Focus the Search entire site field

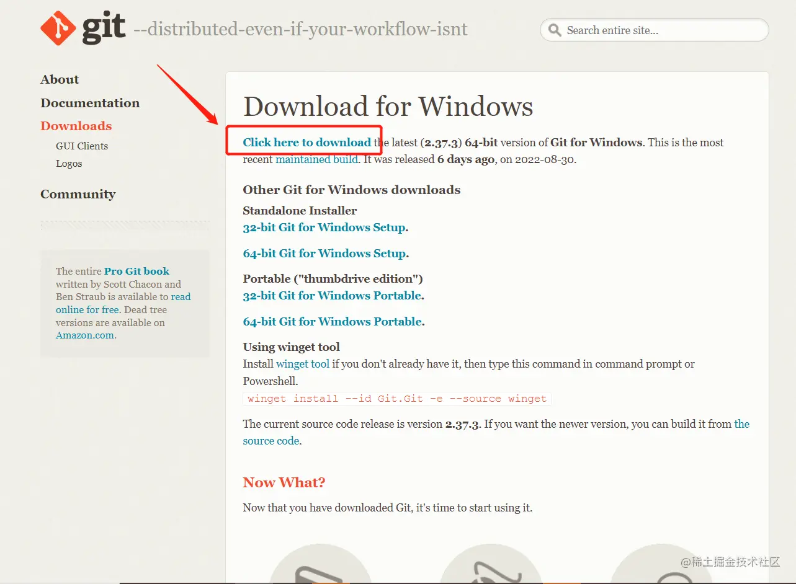pyautogui.click(x=655, y=30)
